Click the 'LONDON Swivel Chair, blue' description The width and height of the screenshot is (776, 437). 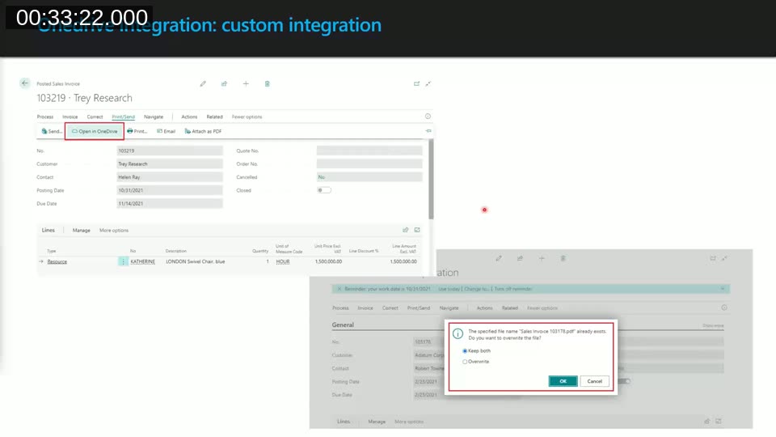click(195, 261)
